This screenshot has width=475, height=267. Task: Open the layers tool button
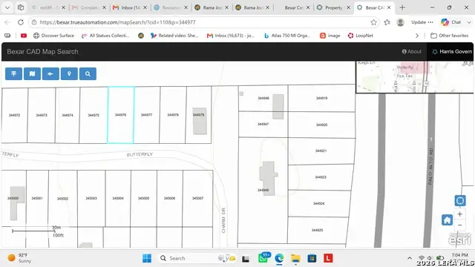(x=13, y=73)
